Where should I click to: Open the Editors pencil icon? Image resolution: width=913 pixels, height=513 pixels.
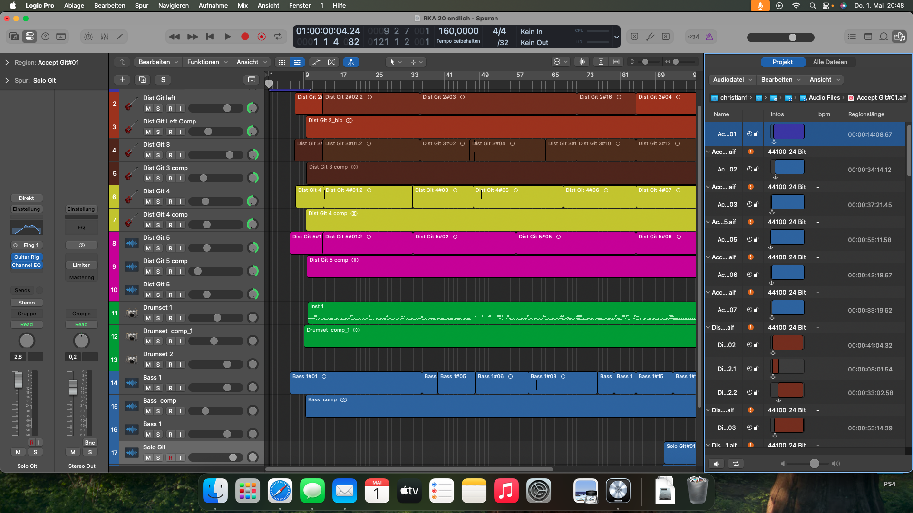[120, 37]
